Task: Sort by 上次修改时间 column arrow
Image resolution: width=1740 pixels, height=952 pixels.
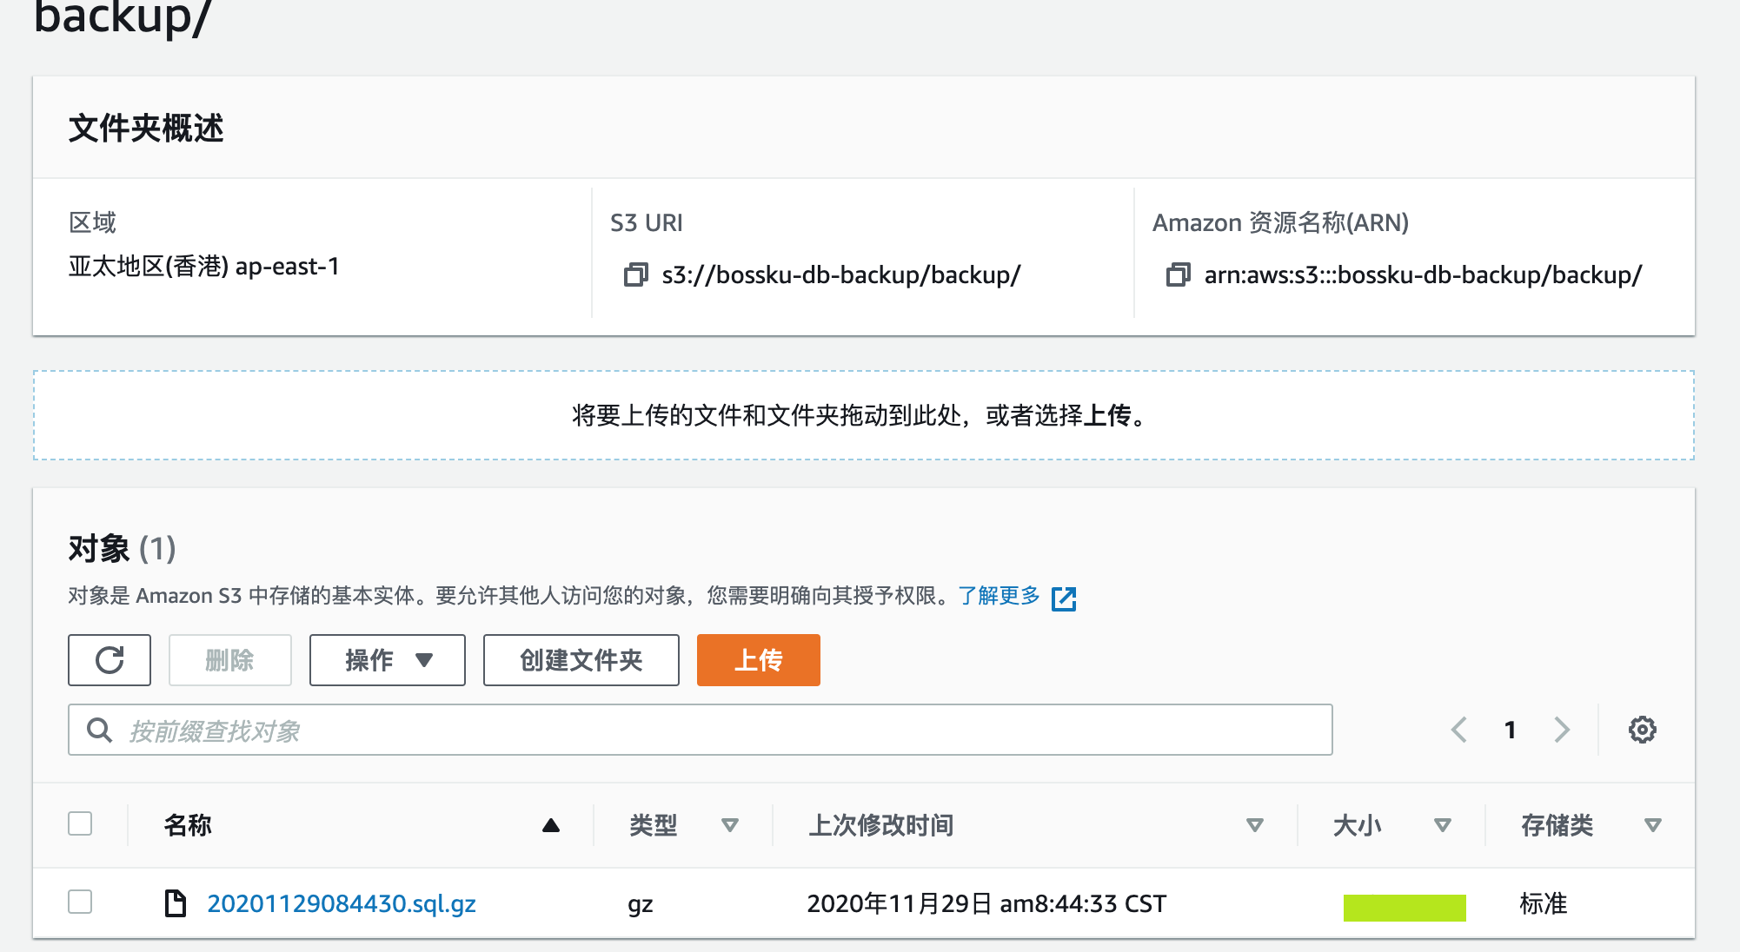Action: coord(1254,825)
